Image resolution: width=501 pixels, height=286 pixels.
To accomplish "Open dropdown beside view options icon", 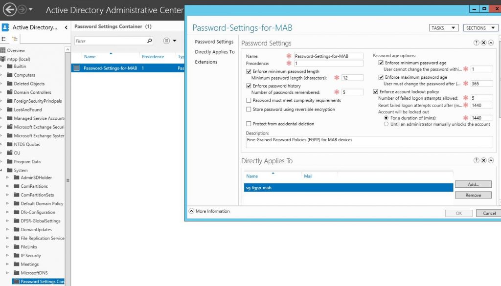I will 175,41.
